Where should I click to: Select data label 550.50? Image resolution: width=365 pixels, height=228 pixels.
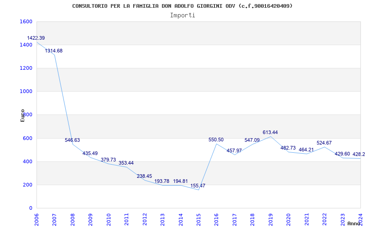pos(216,140)
